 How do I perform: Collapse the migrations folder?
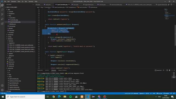click(x=12, y=43)
